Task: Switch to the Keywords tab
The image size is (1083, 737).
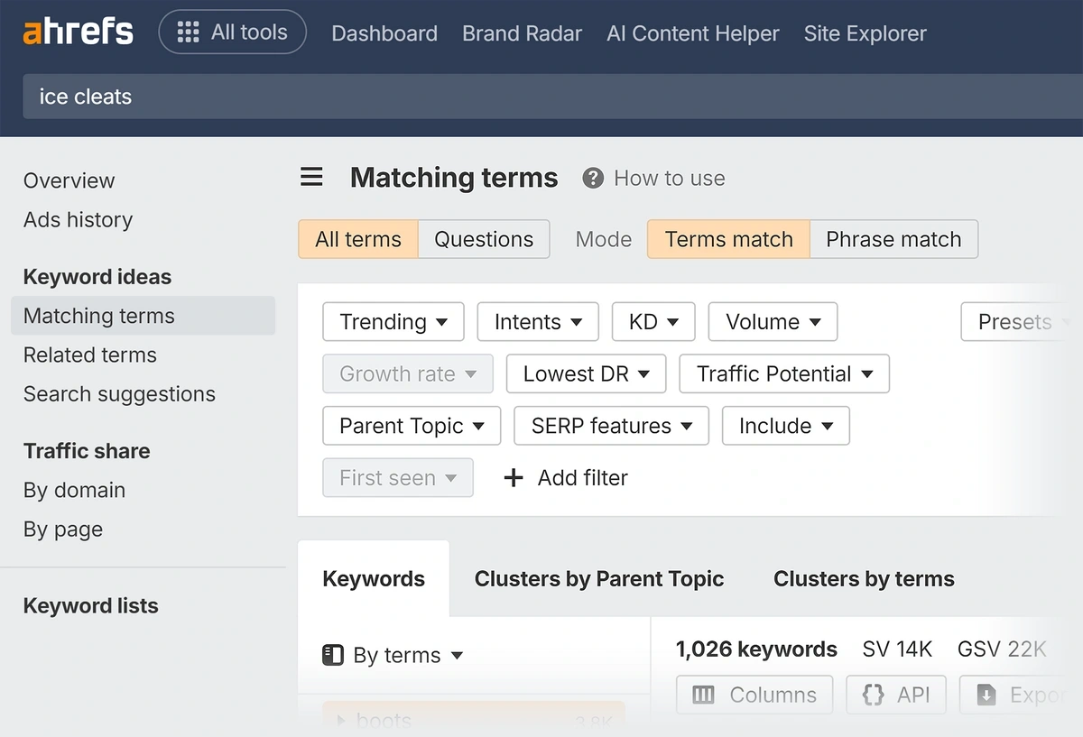Action: pos(374,579)
